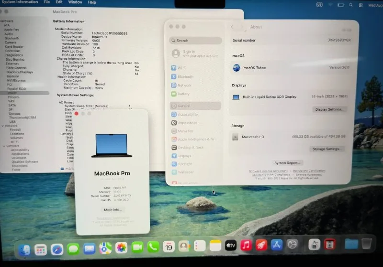This screenshot has width=383, height=267.
Task: Start FaceTime from the Dock
Action: click(137, 247)
